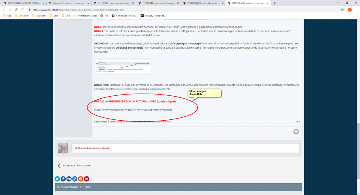The image size is (360, 195).
Task: Open the SimilarWeb bookmark
Action: click(124, 16)
